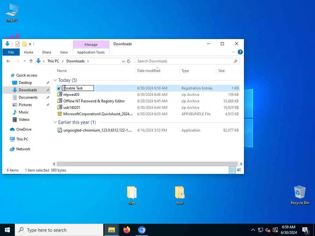This screenshot has width=315, height=236.
Task: Open Music in navigation pane
Action: (x=23, y=112)
